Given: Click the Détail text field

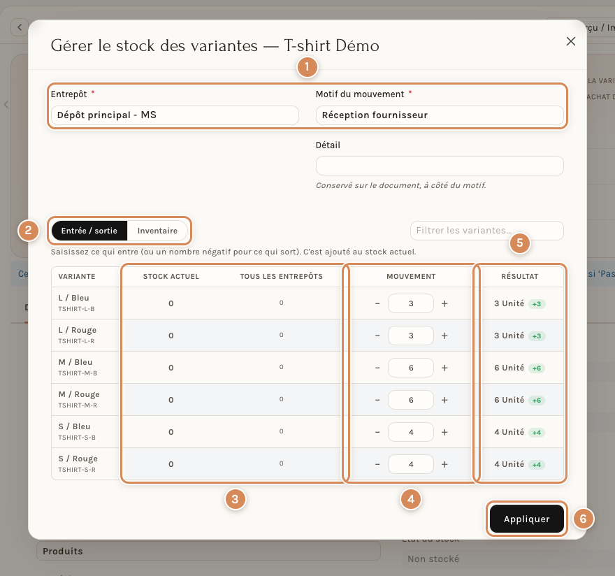Looking at the screenshot, I should coord(440,166).
